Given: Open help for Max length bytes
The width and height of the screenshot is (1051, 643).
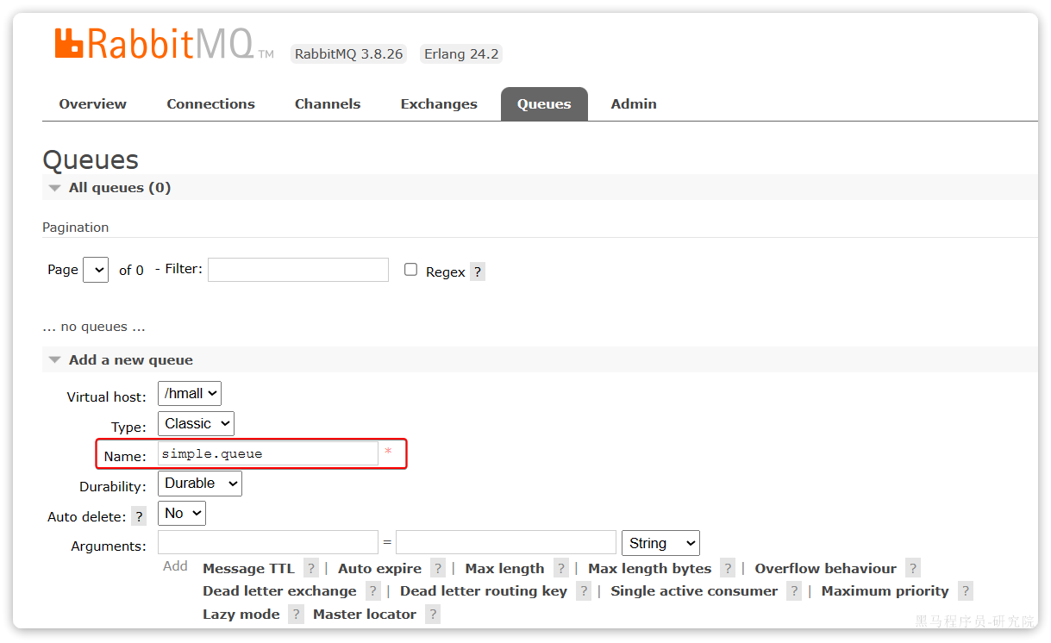Looking at the screenshot, I should tap(727, 568).
